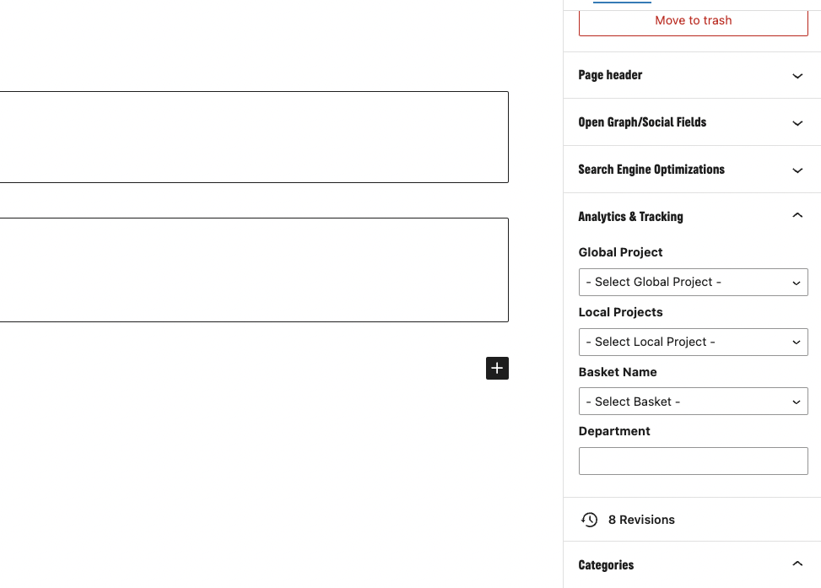The image size is (821, 588).
Task: Expand the Open Graph/Social Fields panel title
Action: [642, 122]
